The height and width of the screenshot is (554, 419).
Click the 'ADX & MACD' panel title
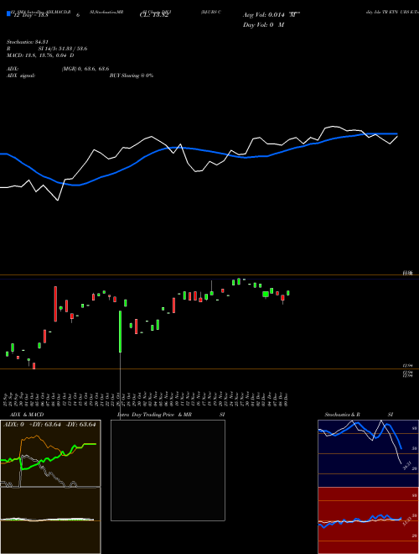[27, 415]
